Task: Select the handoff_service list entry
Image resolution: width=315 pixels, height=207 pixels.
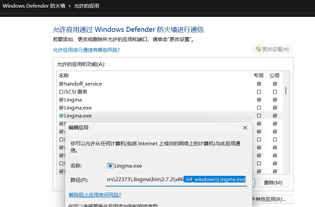Action: (x=83, y=84)
